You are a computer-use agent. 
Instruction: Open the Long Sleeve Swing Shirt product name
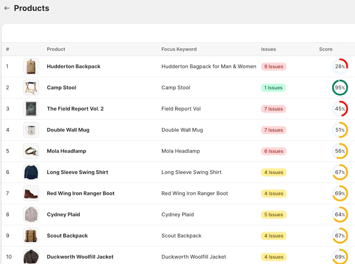coord(77,172)
